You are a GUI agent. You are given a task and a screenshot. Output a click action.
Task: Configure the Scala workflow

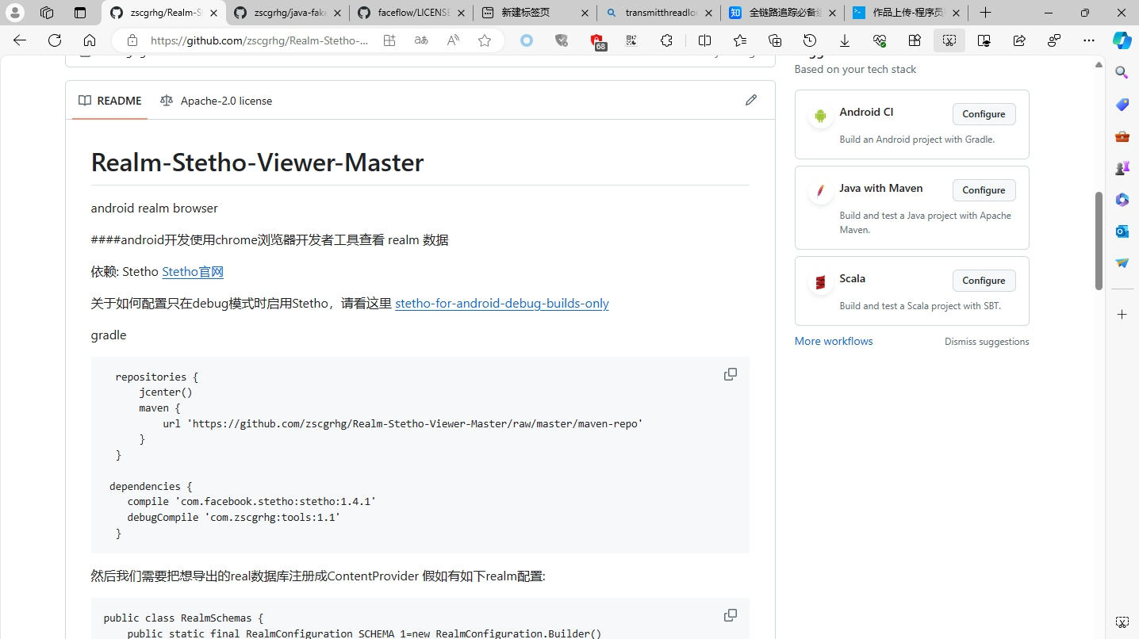tap(984, 281)
